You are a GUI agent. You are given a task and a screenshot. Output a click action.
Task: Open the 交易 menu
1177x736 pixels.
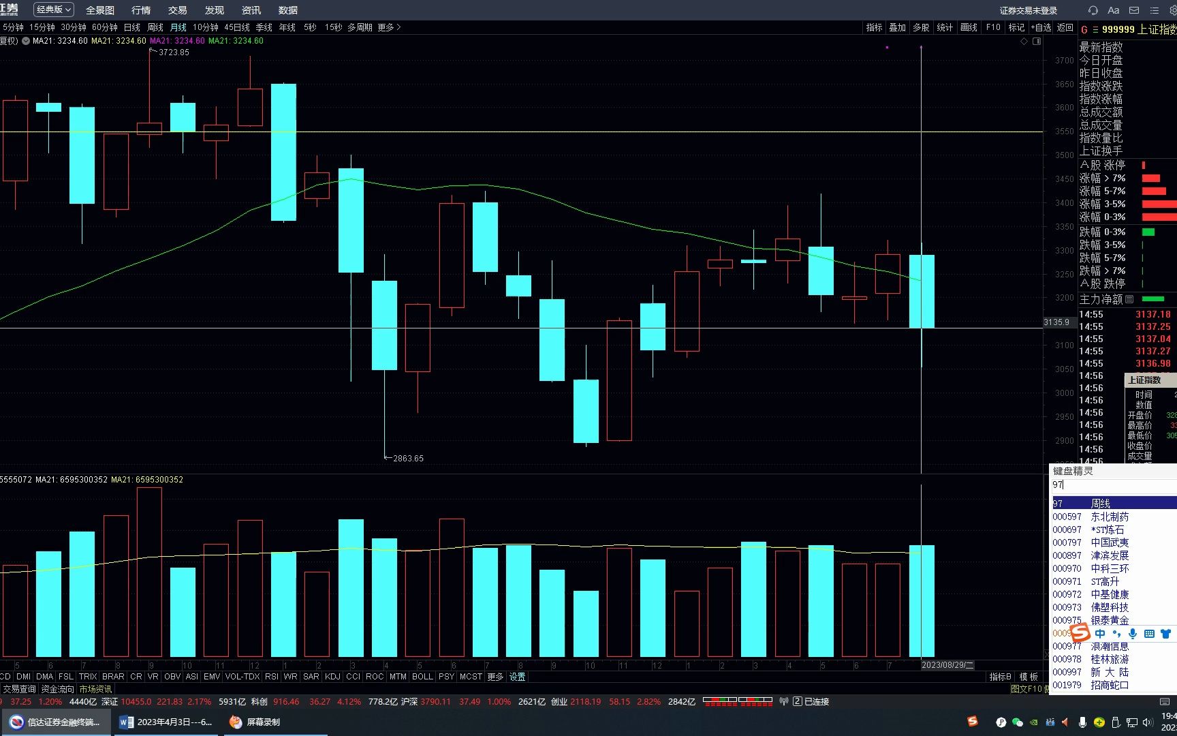coord(178,10)
